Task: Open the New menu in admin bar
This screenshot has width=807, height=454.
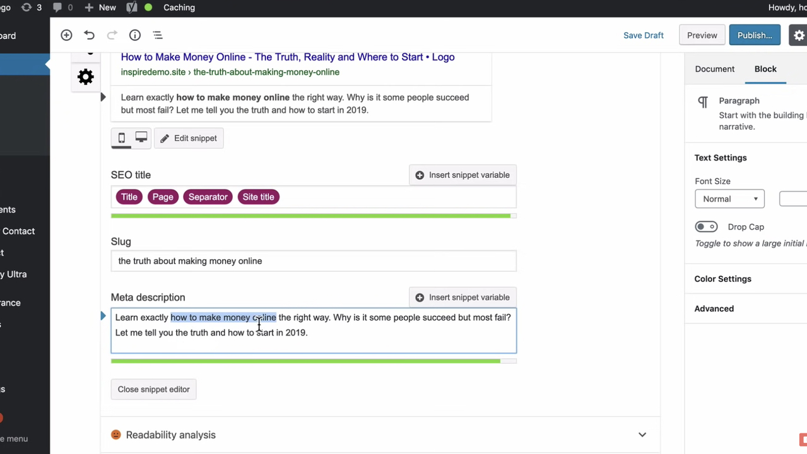Action: (x=100, y=8)
